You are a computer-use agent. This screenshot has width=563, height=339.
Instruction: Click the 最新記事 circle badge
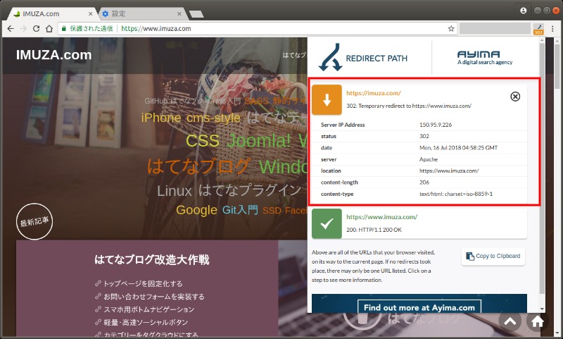pos(34,221)
